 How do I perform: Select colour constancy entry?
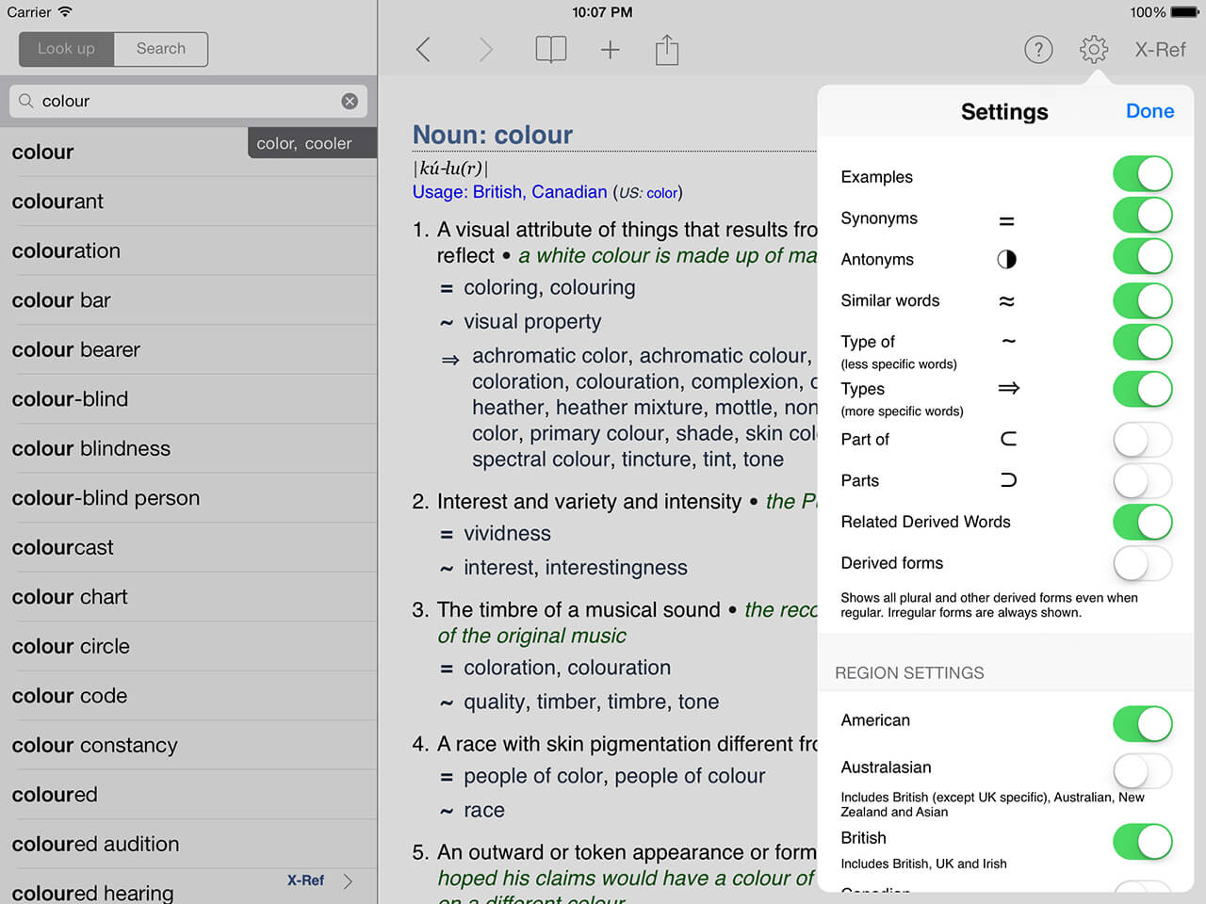[x=188, y=745]
